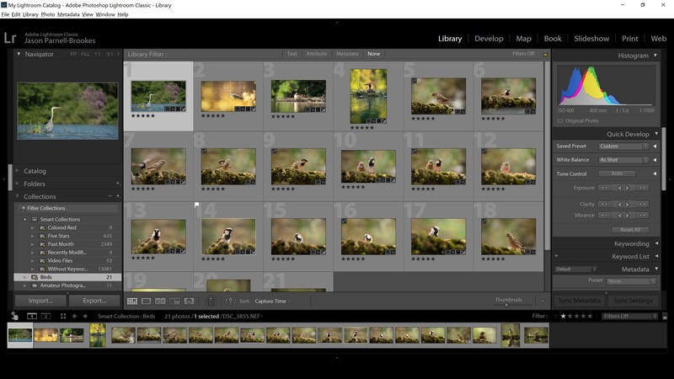Screen dimensions: 674x379
Task: Select grid thumbnail number 4 vertical bird photo
Action: 368,96
